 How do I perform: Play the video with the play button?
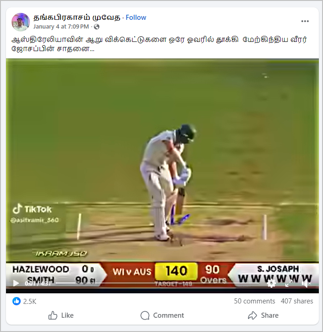(16, 283)
